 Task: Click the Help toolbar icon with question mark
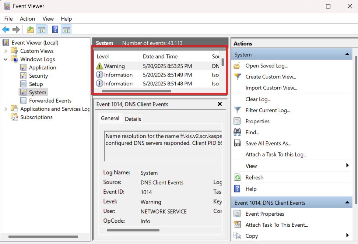click(x=55, y=30)
